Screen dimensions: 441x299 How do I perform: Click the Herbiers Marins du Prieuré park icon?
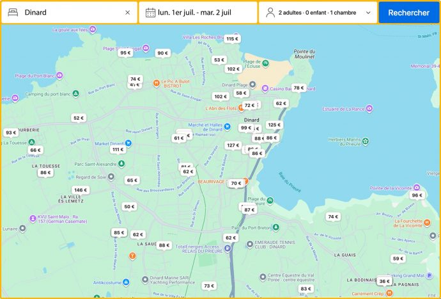click(x=366, y=140)
